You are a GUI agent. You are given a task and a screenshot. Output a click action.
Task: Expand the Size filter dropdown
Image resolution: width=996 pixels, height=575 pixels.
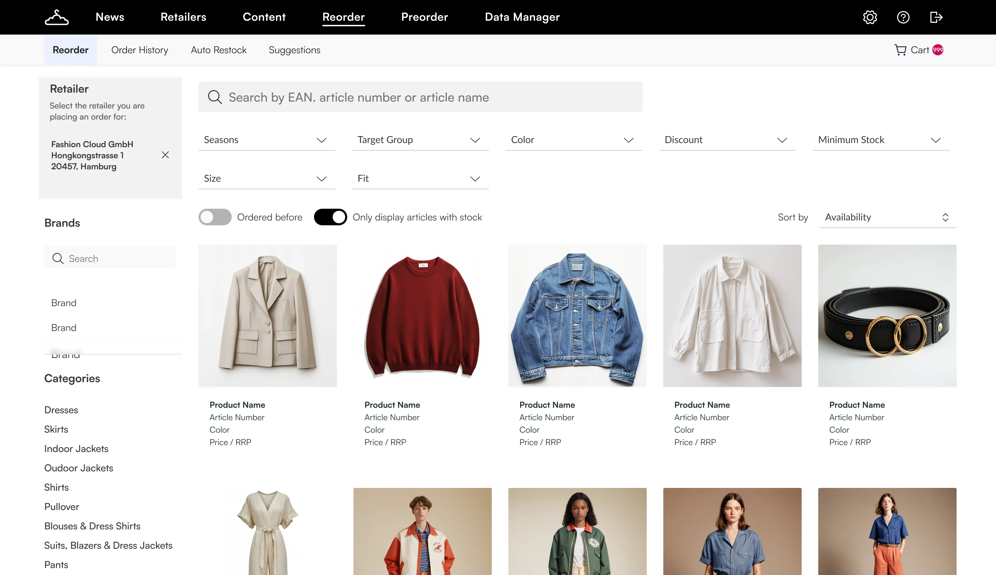267,179
